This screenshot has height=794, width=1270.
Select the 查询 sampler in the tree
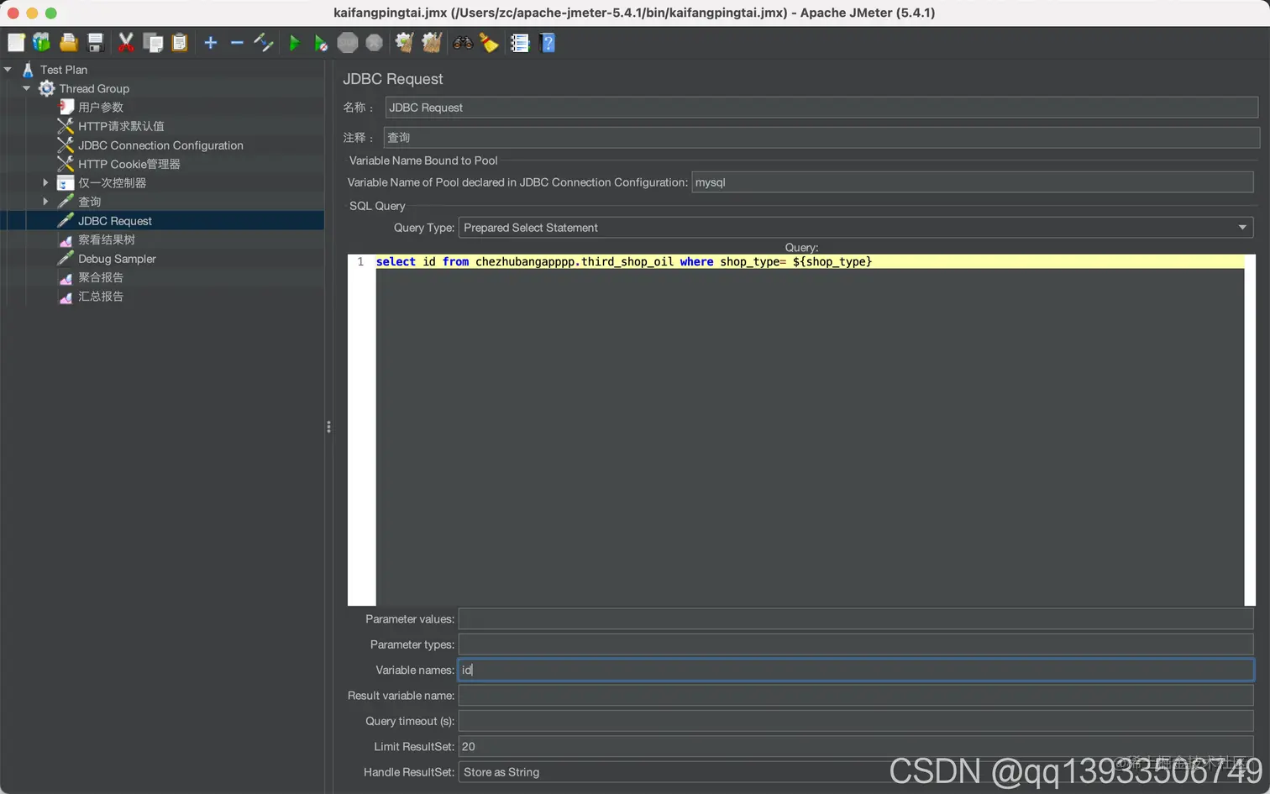89,202
